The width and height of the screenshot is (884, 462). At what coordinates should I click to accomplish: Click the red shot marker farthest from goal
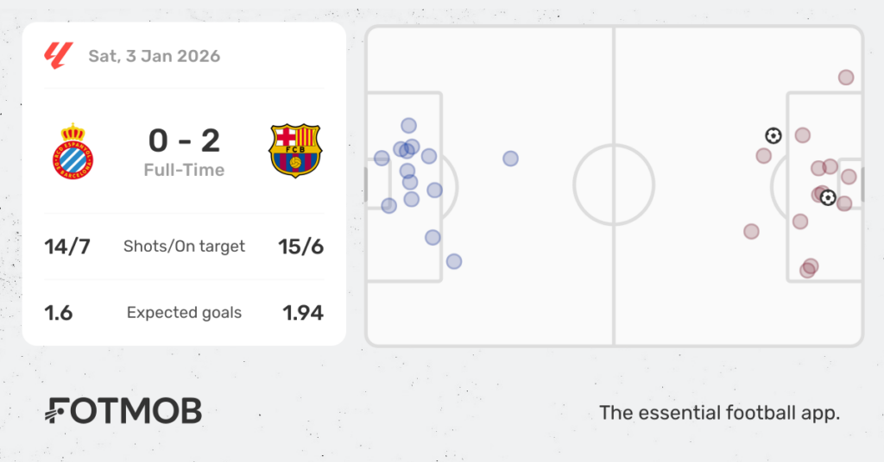751,231
